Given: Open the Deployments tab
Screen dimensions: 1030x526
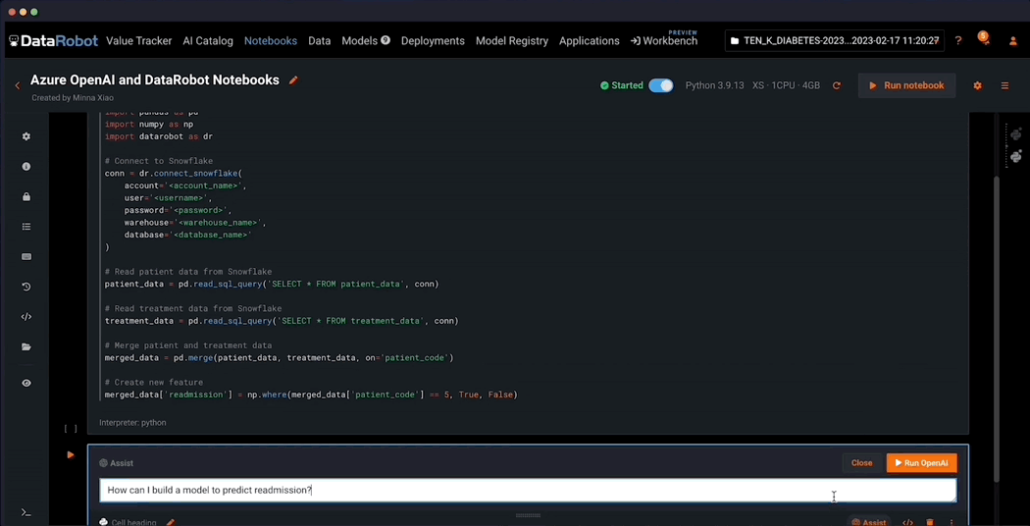Looking at the screenshot, I should [x=433, y=41].
